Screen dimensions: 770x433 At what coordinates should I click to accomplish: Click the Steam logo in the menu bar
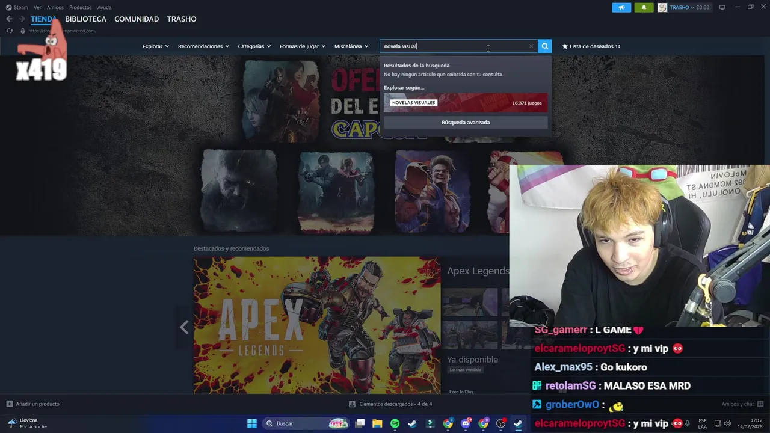click(8, 7)
